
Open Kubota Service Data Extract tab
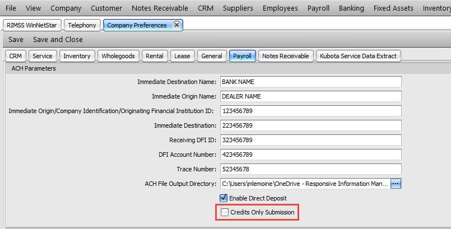tap(358, 56)
